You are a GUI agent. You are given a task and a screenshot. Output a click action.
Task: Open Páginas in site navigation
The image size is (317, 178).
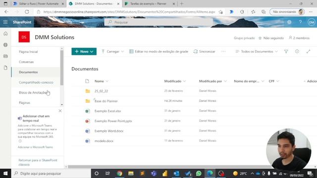pyautogui.click(x=24, y=103)
